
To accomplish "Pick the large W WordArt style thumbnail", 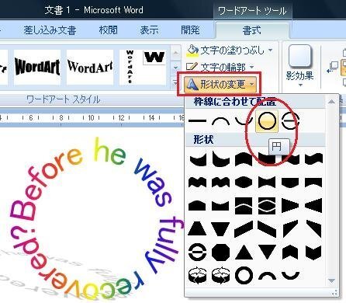I will click(154, 57).
